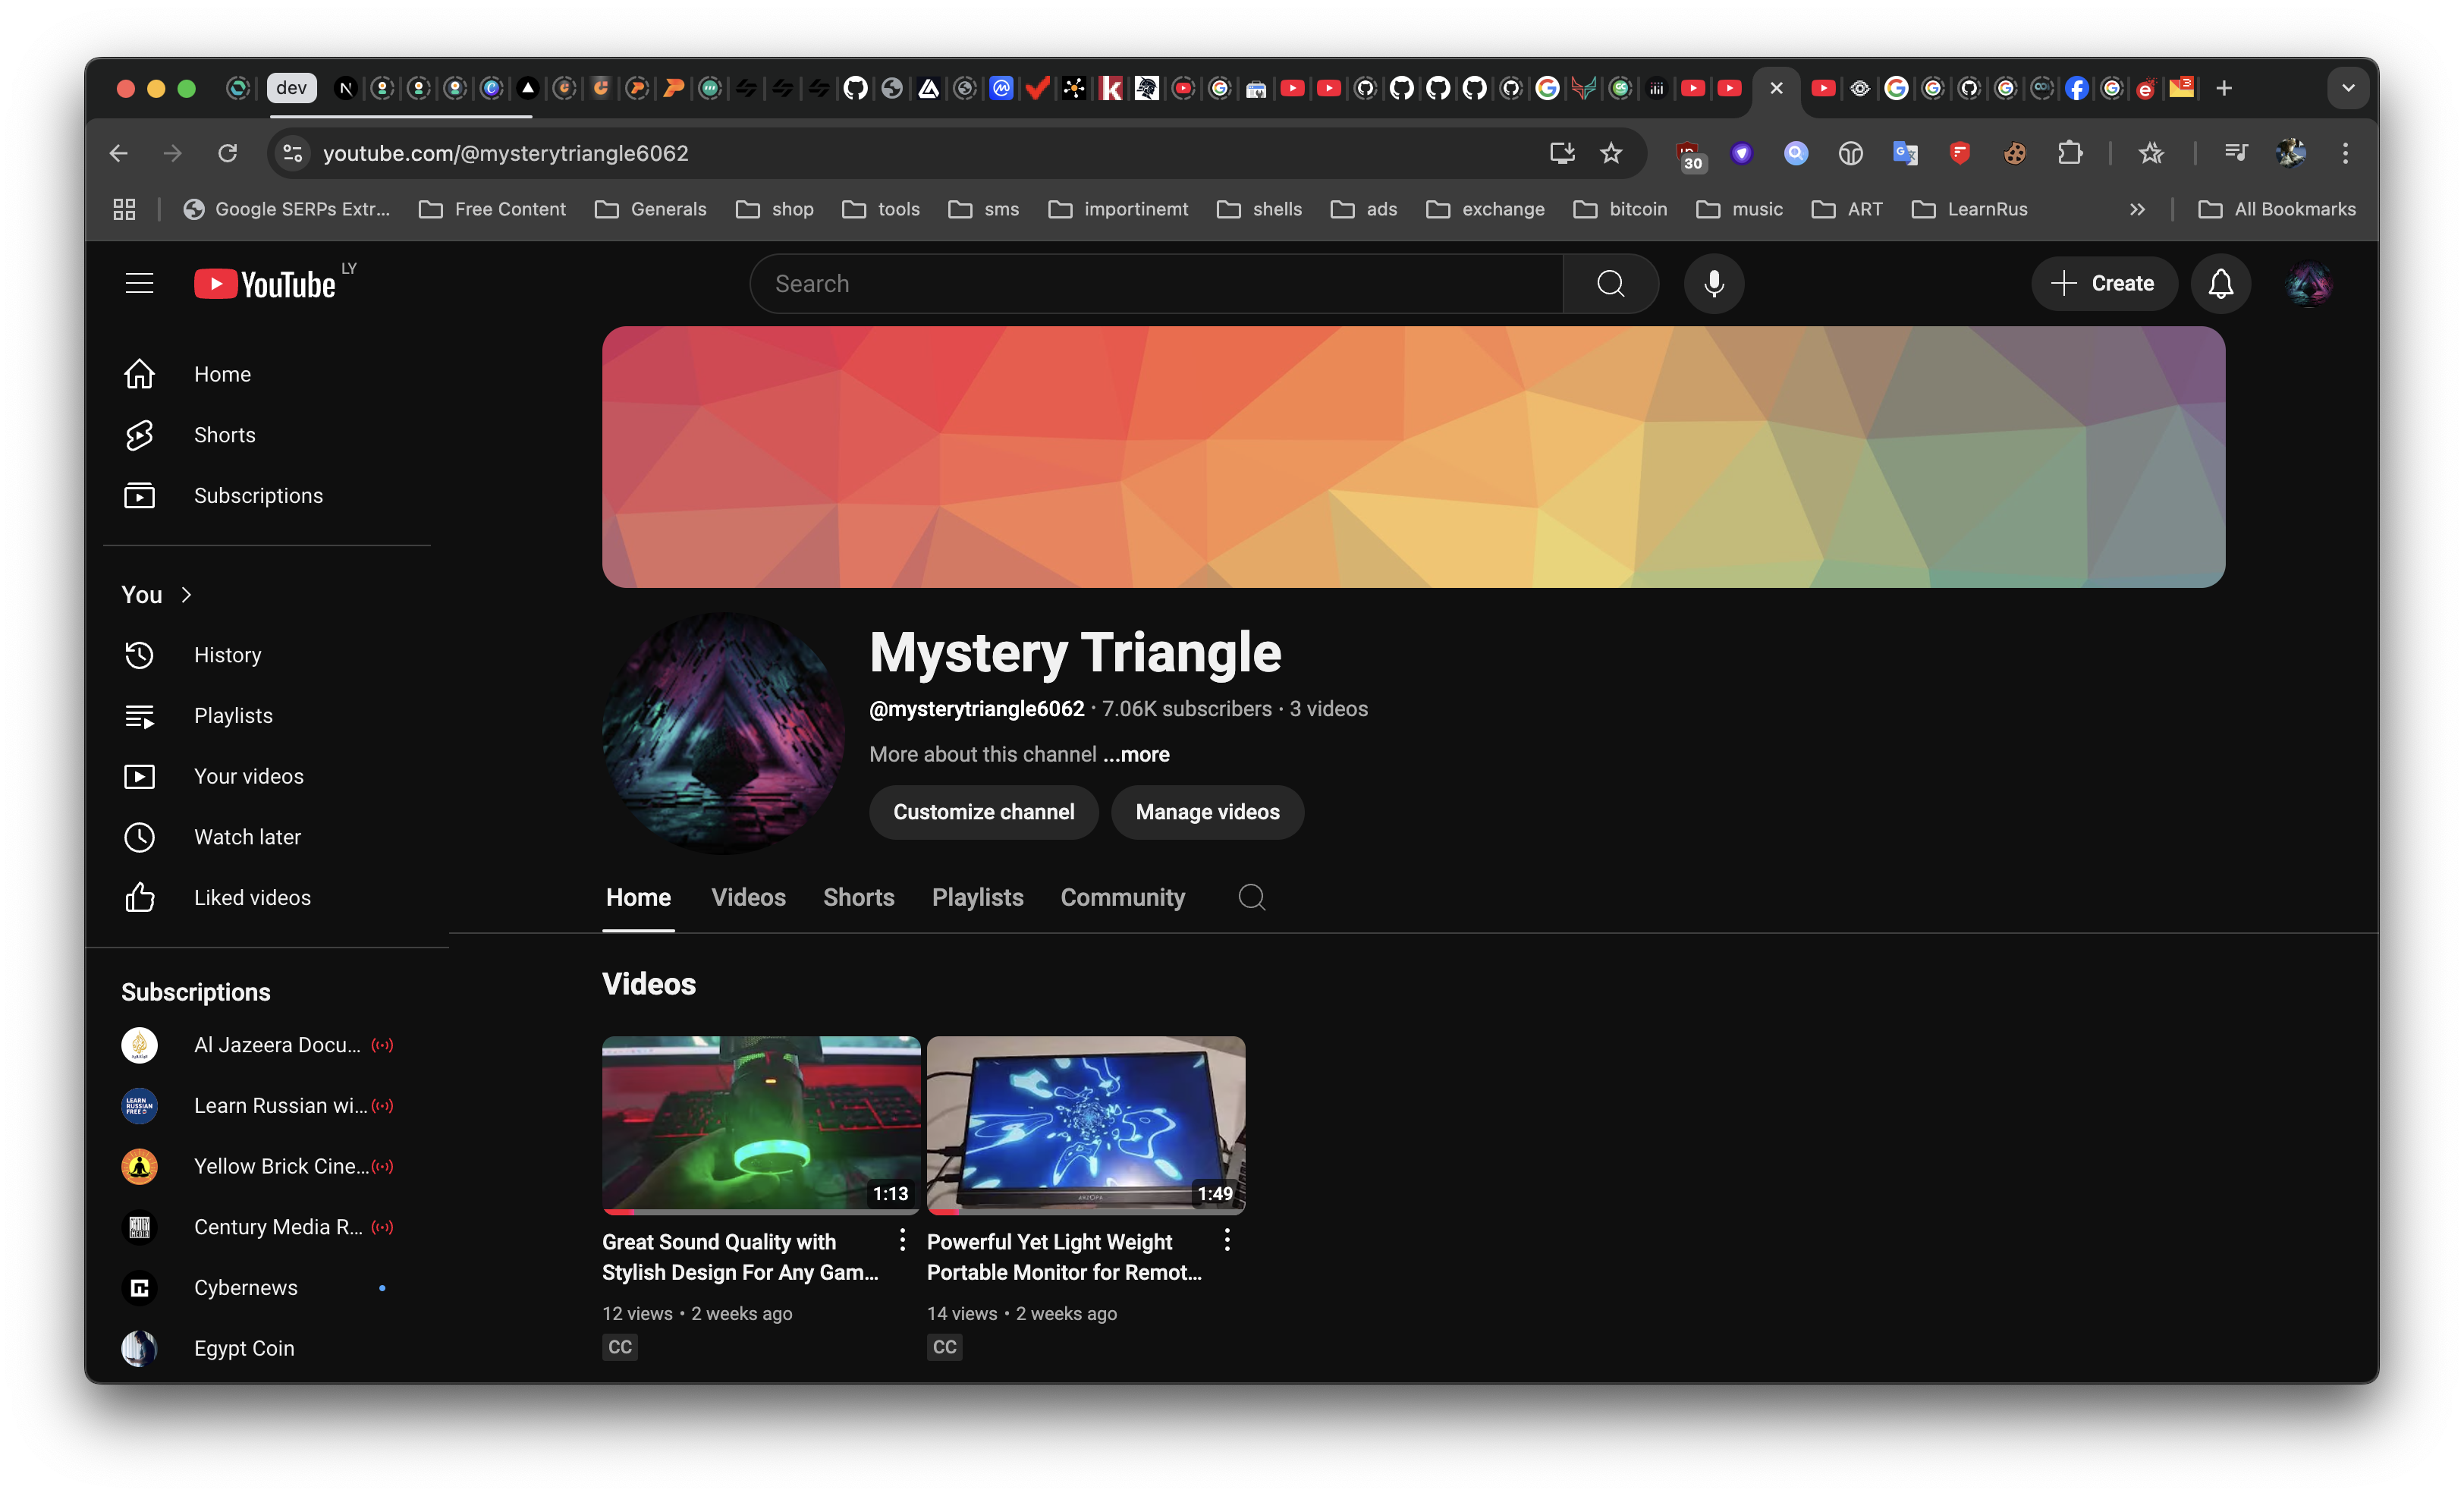Click Great Sound Quality video title

(x=740, y=1257)
